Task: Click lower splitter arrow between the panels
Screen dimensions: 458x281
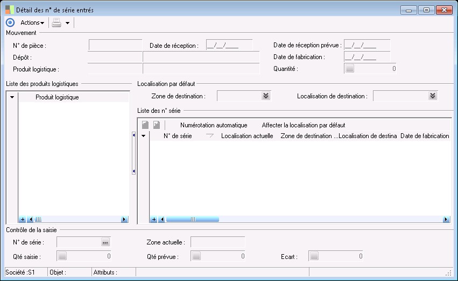Action: [134, 171]
